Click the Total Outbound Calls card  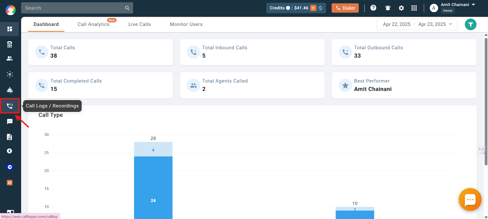tap(404, 52)
